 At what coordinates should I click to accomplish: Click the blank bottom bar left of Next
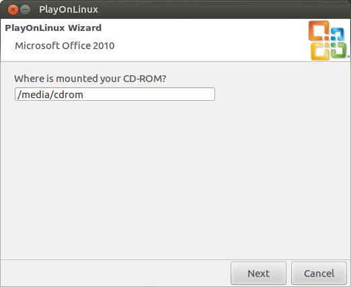(x=116, y=273)
